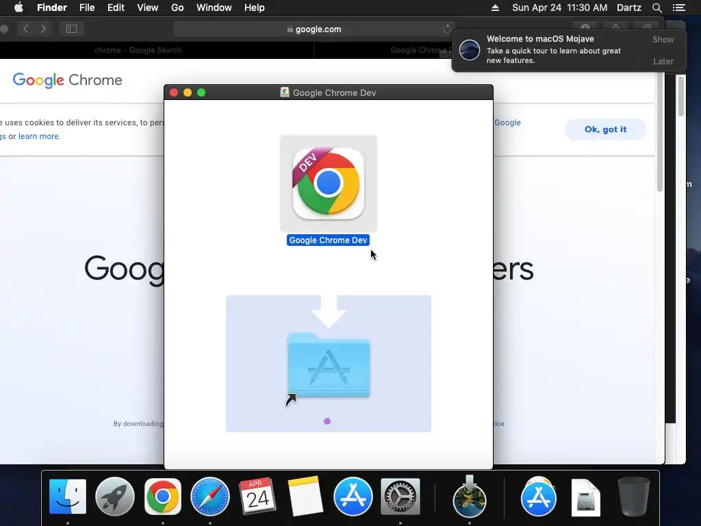Click Later on Mojave notification
Viewport: 701px width, 526px height.
[x=663, y=61]
